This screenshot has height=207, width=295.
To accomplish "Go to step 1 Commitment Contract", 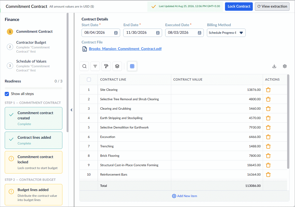I will click(x=30, y=32).
